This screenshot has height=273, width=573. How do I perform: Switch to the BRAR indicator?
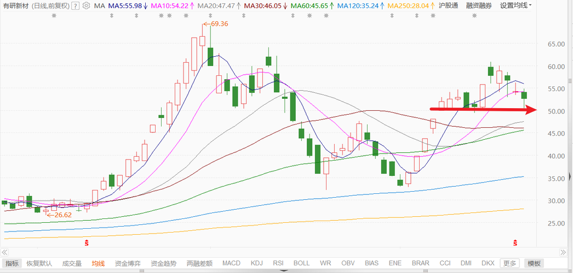coord(420,263)
